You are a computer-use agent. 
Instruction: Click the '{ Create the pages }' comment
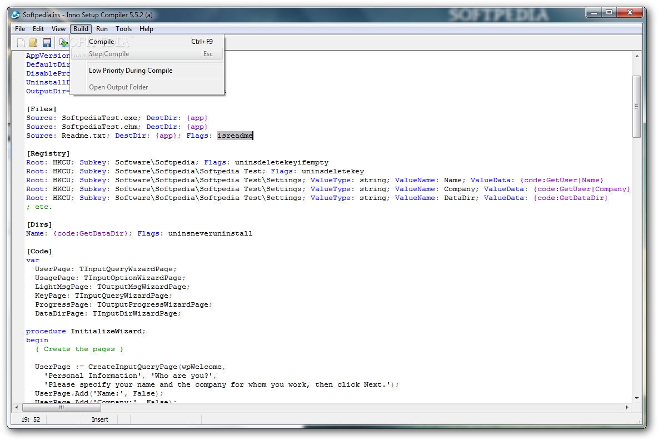click(79, 349)
